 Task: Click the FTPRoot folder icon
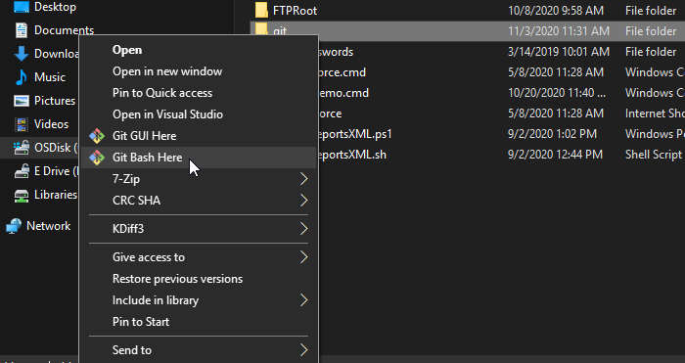point(261,10)
